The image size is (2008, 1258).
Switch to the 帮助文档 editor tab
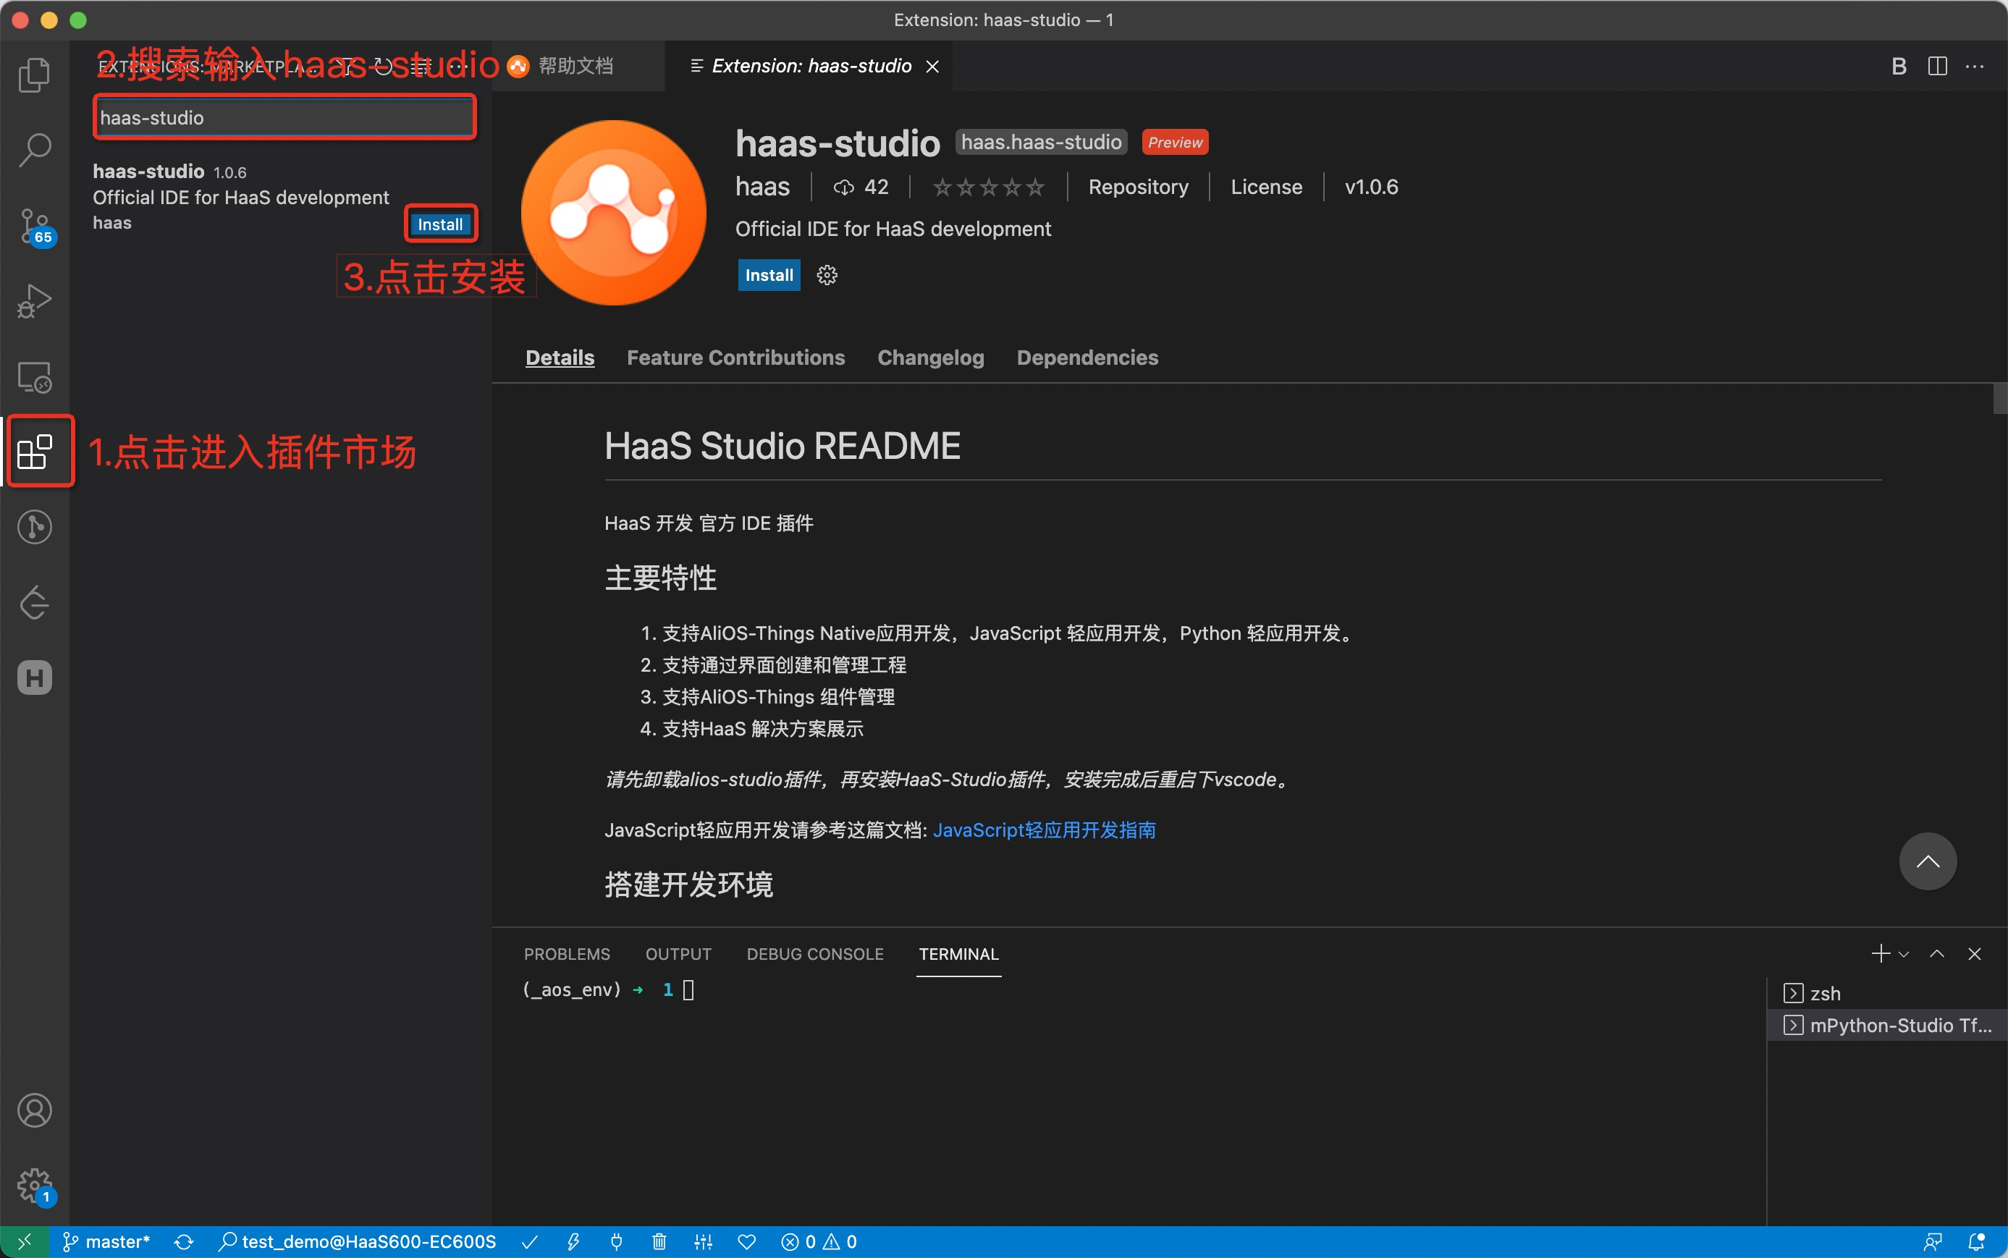575,66
